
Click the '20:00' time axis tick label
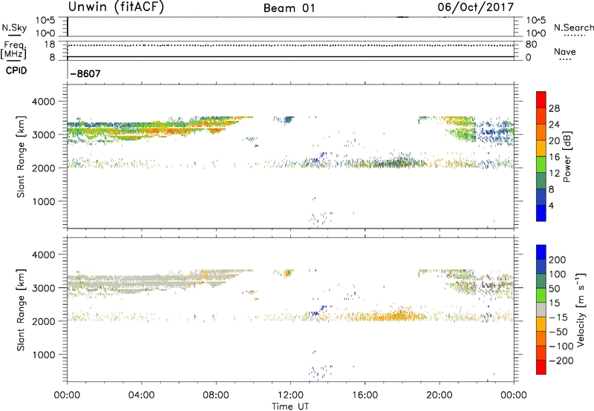tap(440, 395)
